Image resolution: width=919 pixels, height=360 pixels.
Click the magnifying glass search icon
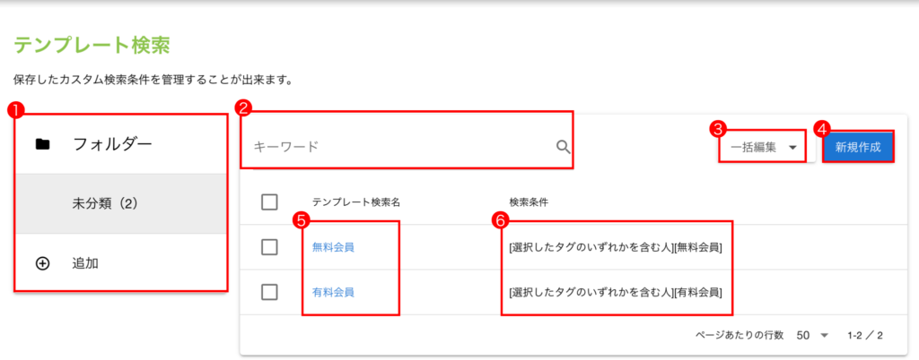pos(563,147)
